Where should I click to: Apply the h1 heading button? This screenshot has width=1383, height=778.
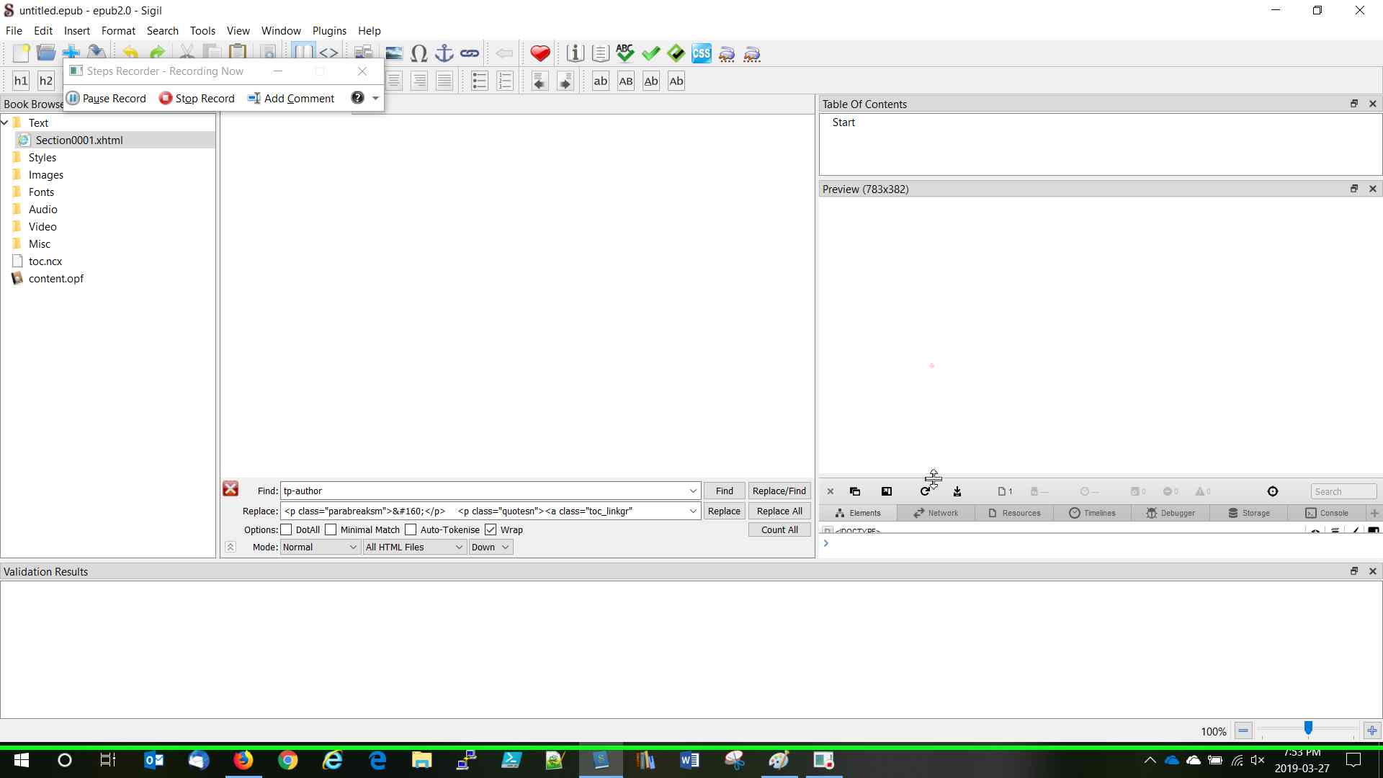click(21, 81)
